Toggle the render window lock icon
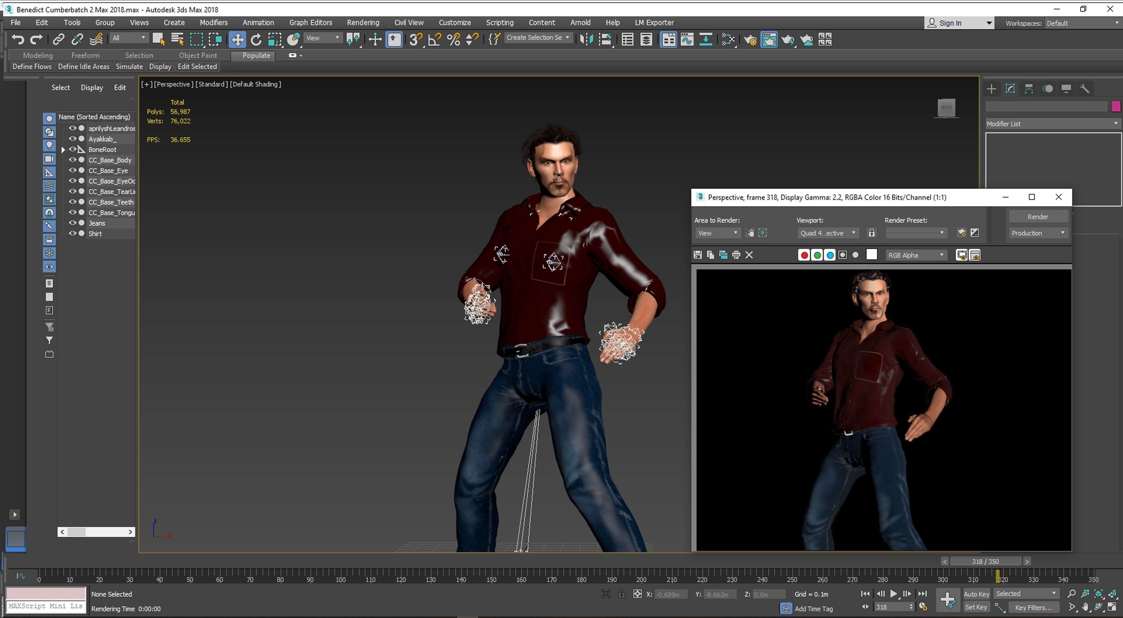The width and height of the screenshot is (1123, 618). pos(871,233)
